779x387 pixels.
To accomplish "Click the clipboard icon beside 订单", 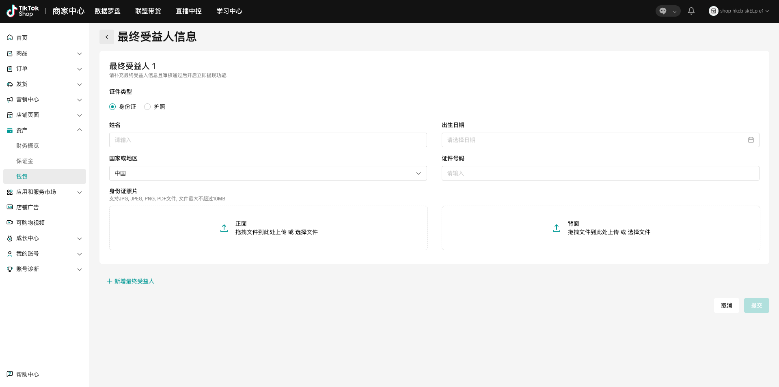I will (10, 69).
